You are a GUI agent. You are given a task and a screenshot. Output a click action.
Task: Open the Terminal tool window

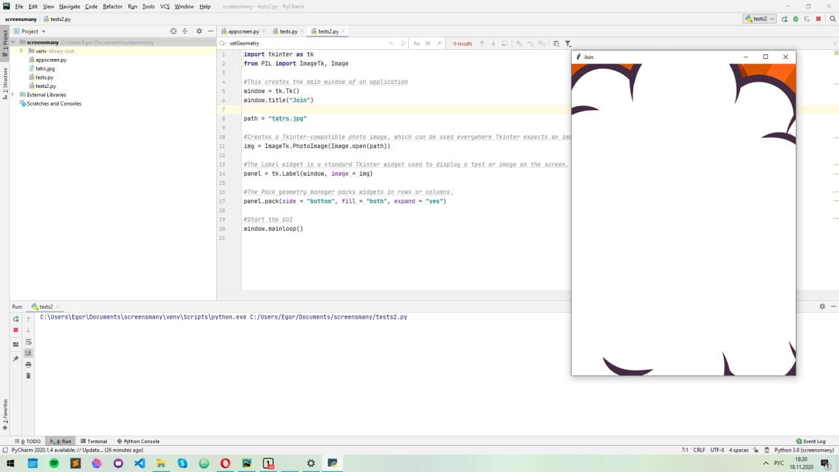[x=93, y=441]
